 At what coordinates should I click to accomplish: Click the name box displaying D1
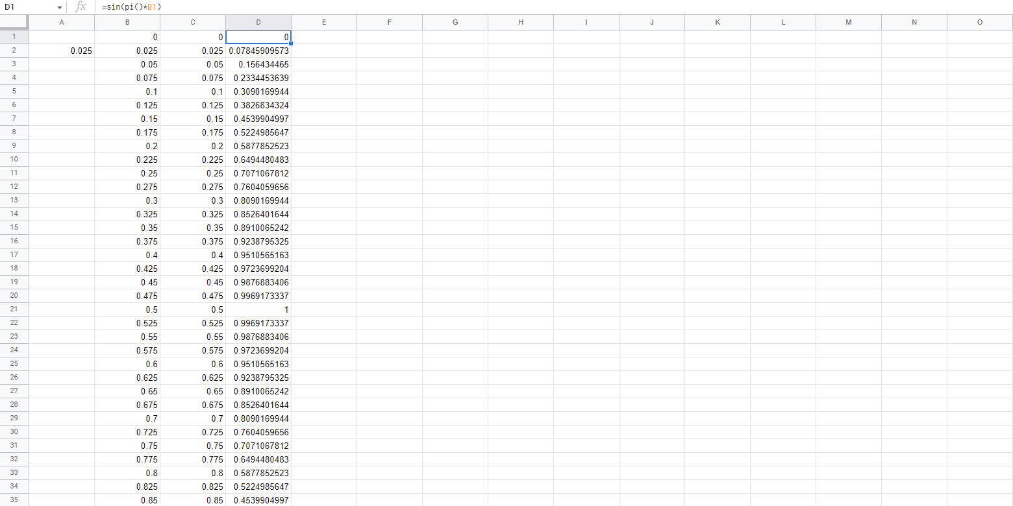(26, 7)
